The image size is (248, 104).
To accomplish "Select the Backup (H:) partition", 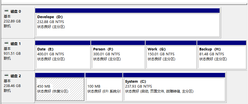I will point(221,55).
